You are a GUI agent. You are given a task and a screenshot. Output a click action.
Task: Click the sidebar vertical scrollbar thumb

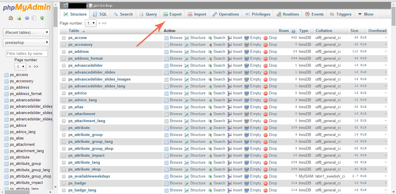55,17
